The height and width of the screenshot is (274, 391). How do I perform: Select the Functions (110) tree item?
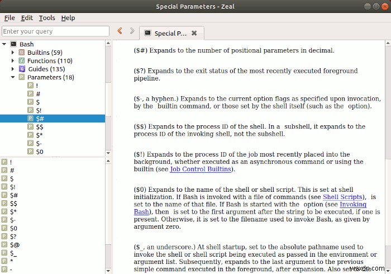(50, 60)
